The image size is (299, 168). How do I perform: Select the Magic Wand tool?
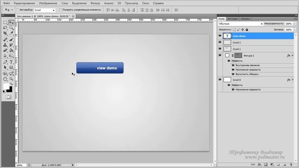[11, 28]
